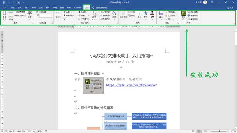
Task: Click the 页码 page number icon
Action: pos(139,15)
